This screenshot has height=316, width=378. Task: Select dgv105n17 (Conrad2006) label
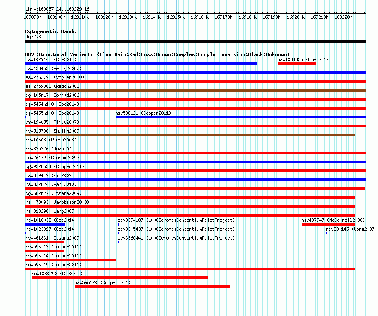pyautogui.click(x=54, y=95)
